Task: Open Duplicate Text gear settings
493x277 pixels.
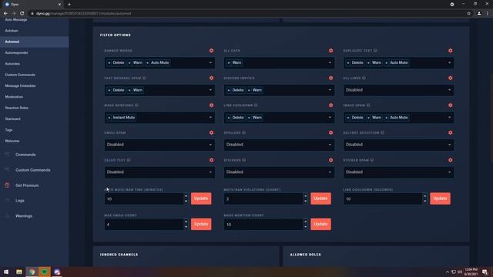Action: (450, 51)
